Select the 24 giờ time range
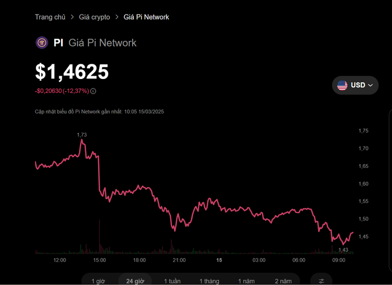This screenshot has height=285, width=392. point(135,281)
